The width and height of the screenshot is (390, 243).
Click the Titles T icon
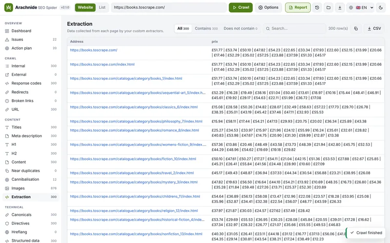pyautogui.click(x=7, y=127)
